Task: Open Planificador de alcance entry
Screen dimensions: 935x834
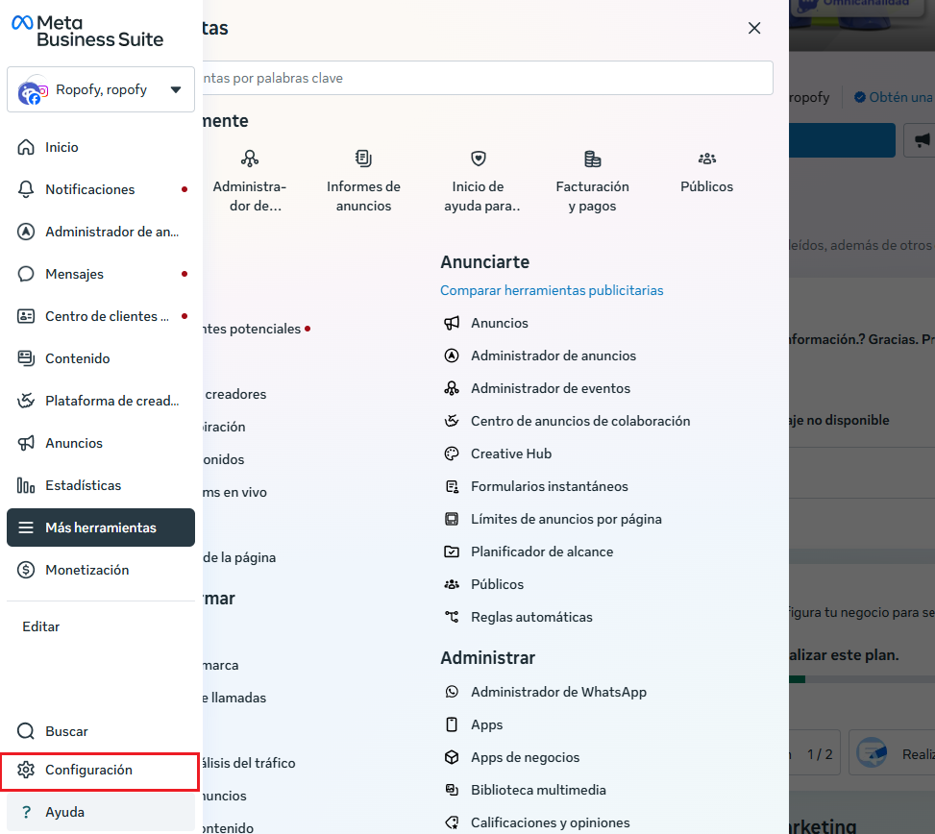Action: click(x=529, y=552)
